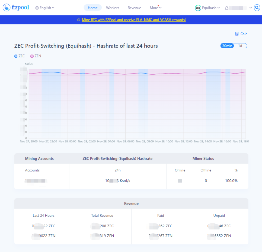262x252 pixels.
Task: Click the globe language icon
Action: (x=37, y=8)
